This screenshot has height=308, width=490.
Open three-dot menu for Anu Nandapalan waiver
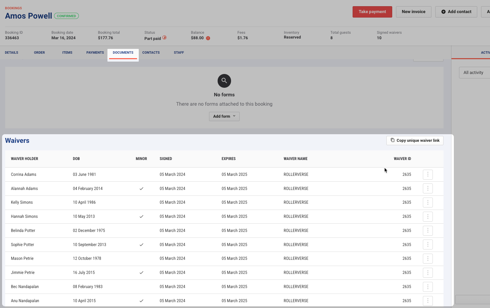tap(428, 300)
